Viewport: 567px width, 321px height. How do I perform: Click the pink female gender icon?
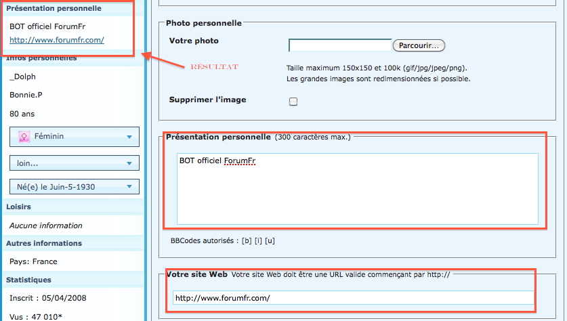tap(24, 137)
